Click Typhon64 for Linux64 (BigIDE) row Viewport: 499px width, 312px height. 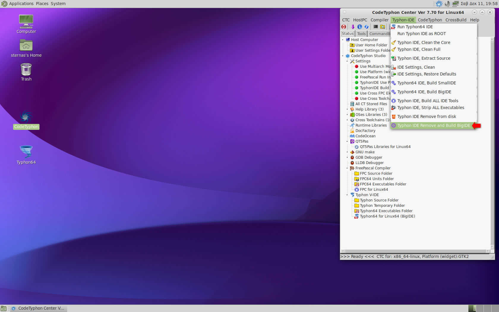pos(385,216)
